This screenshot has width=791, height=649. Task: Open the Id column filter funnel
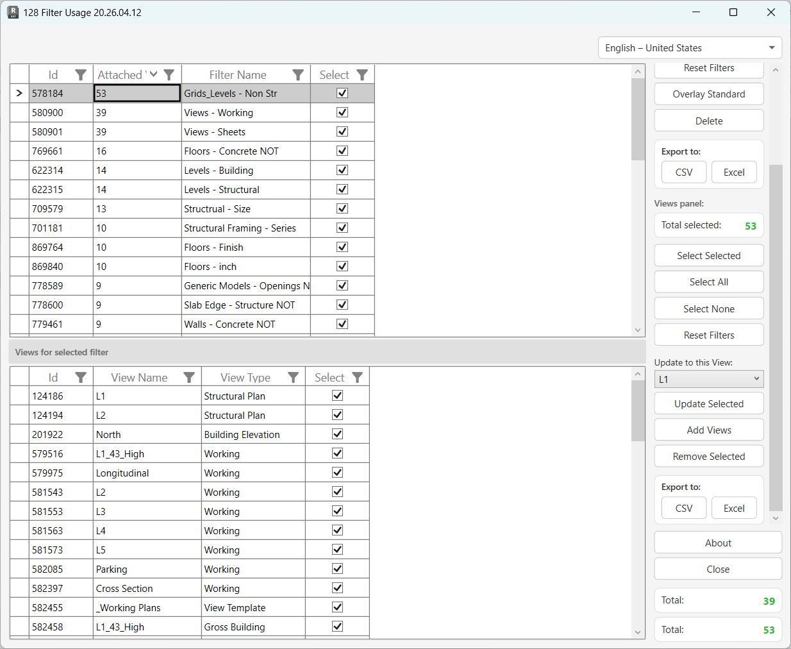(x=81, y=74)
